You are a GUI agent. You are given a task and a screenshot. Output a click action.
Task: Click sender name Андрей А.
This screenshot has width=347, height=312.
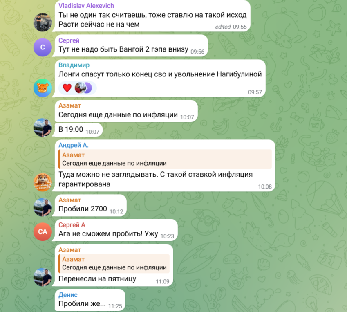pyautogui.click(x=74, y=145)
